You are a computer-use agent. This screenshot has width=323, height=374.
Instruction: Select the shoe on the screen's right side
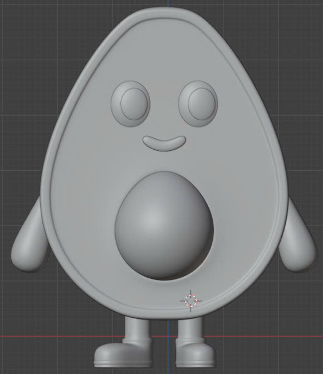click(x=195, y=353)
